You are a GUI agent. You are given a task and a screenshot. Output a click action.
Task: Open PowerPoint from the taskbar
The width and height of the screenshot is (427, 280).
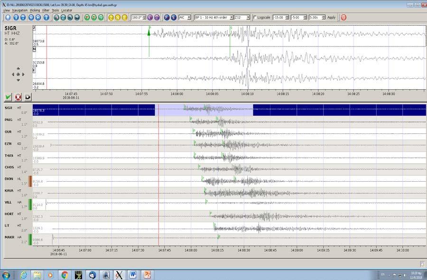147,275
